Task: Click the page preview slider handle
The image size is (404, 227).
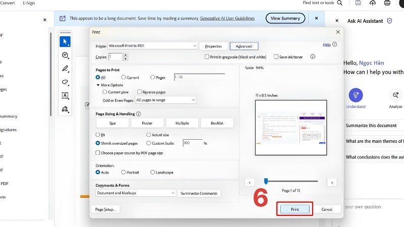Action: 266,181
